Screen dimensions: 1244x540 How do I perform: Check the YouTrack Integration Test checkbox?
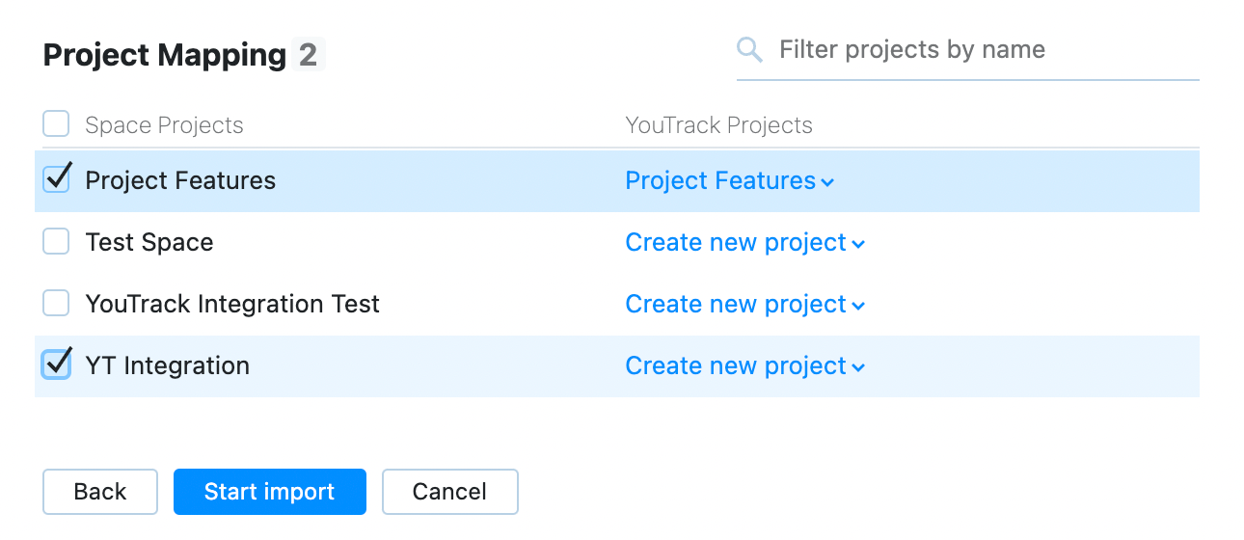pyautogui.click(x=56, y=304)
